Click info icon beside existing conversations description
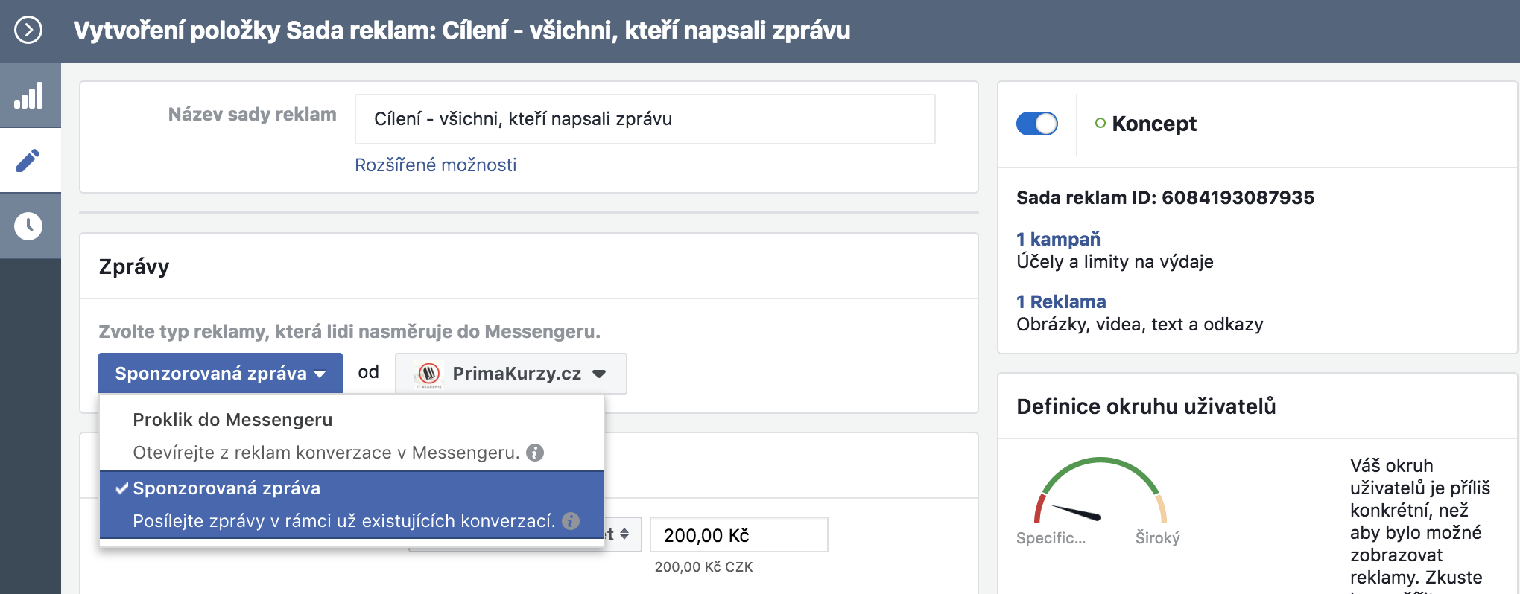1520x594 pixels. pyautogui.click(x=571, y=521)
